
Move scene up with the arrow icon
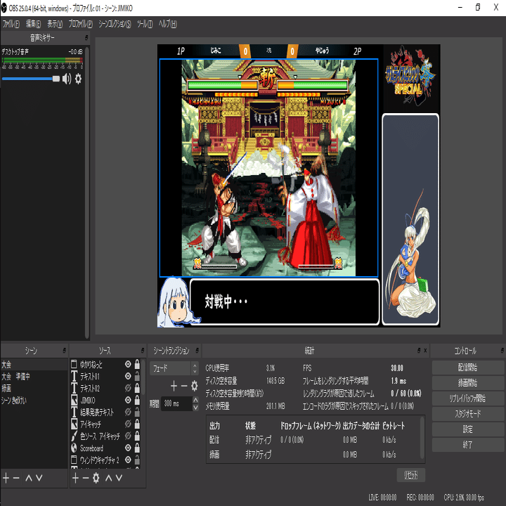coord(28,478)
